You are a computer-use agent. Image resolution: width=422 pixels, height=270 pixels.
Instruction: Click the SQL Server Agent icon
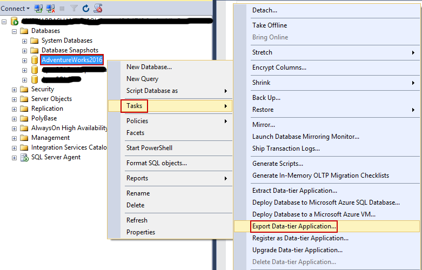pyautogui.click(x=24, y=157)
